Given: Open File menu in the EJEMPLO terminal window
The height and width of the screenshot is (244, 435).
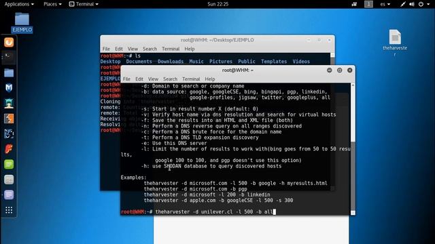Looking at the screenshot, I should click(106, 49).
